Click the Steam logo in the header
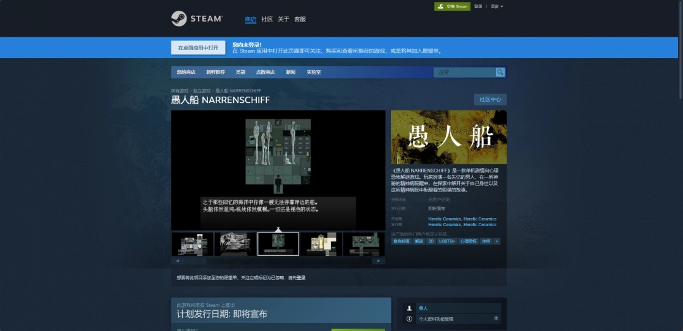 (197, 19)
